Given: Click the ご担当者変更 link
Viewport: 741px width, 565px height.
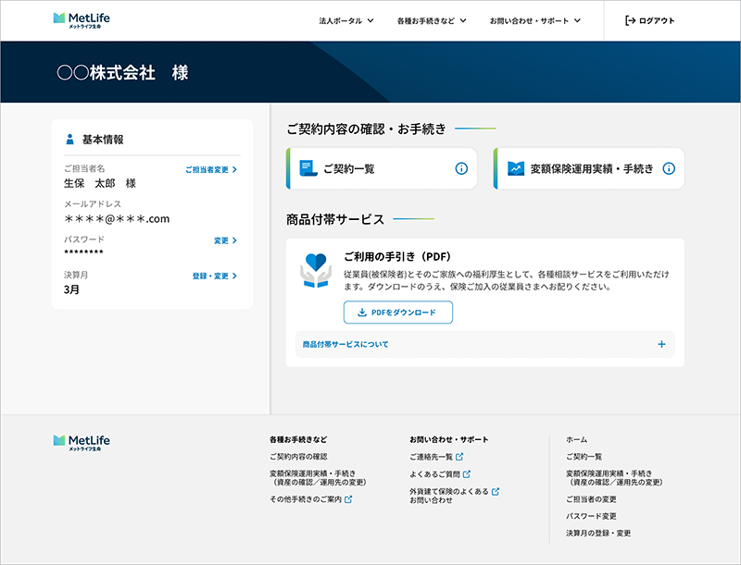Looking at the screenshot, I should pyautogui.click(x=211, y=169).
